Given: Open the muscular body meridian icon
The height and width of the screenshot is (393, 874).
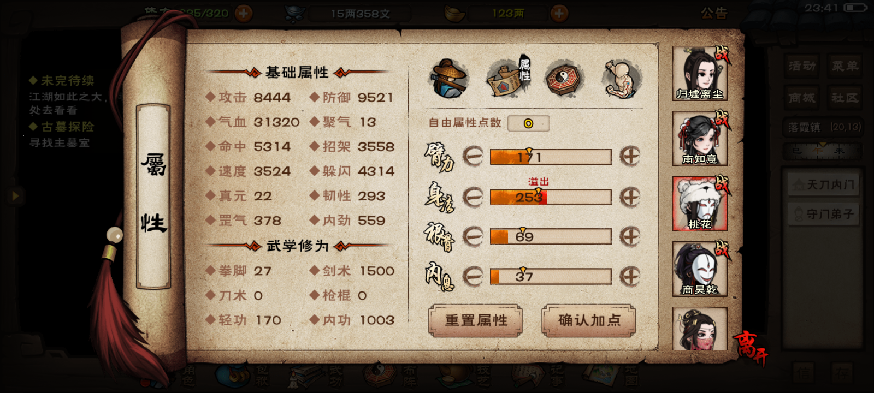Looking at the screenshot, I should [622, 79].
